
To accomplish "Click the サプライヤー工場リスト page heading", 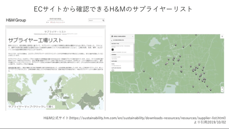I will [x=35, y=40].
